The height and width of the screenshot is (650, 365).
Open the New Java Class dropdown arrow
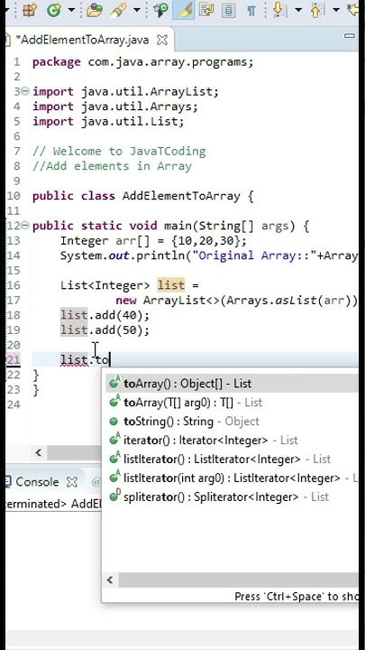(71, 10)
